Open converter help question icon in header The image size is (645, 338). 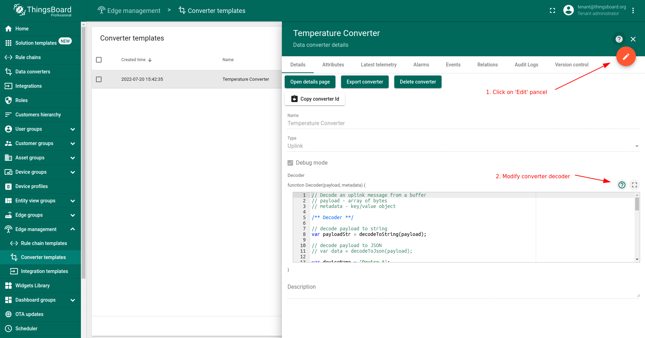tap(619, 39)
